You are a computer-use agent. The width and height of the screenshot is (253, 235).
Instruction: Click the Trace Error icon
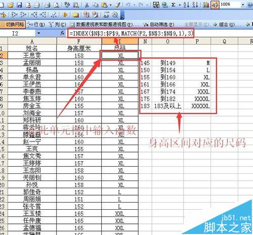(x=65, y=15)
